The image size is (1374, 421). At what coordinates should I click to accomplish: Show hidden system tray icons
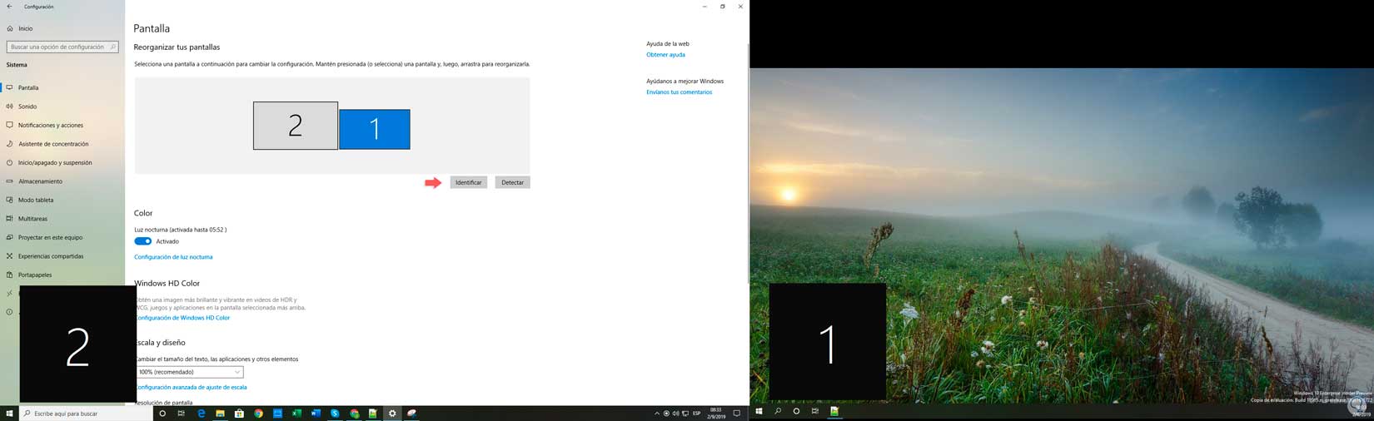(656, 414)
